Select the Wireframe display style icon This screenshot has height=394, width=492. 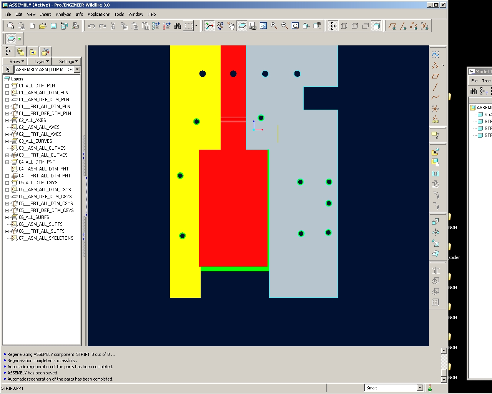pos(344,26)
